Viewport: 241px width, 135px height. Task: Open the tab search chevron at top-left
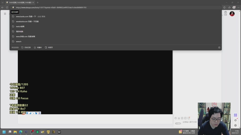[x=2, y=2]
